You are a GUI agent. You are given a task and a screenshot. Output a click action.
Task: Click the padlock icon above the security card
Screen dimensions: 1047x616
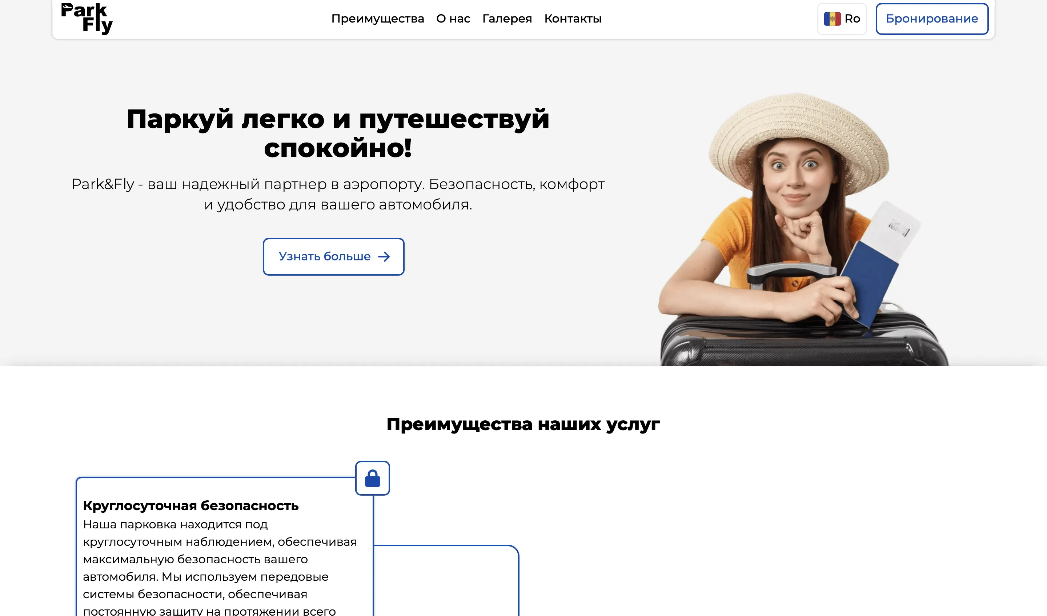[372, 479]
